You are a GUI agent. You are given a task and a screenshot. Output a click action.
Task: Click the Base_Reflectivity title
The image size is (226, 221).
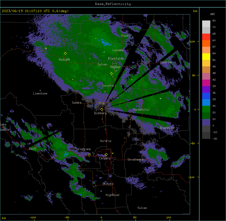click(113, 4)
